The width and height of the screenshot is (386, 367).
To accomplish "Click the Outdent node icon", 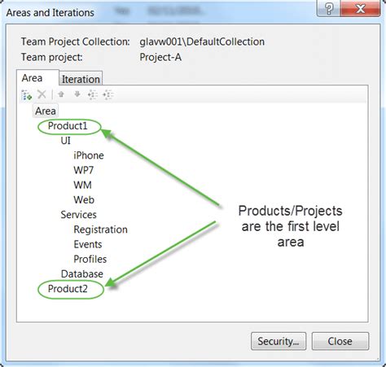I will coord(93,94).
